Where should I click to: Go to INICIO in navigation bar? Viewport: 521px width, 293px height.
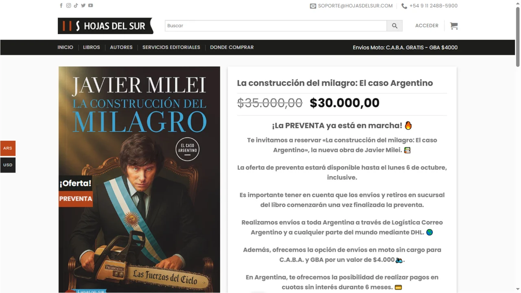click(x=66, y=47)
